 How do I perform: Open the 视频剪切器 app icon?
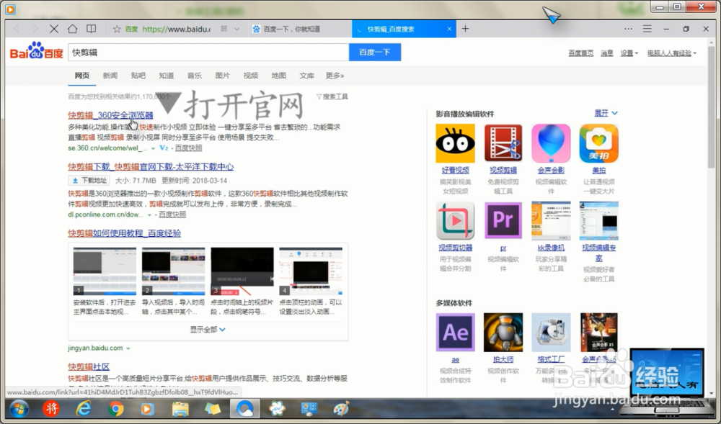[x=455, y=221]
